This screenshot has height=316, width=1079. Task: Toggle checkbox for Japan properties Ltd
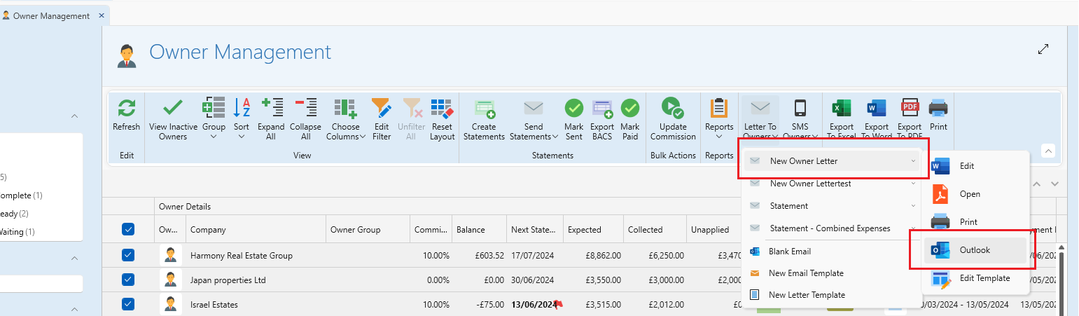128,280
